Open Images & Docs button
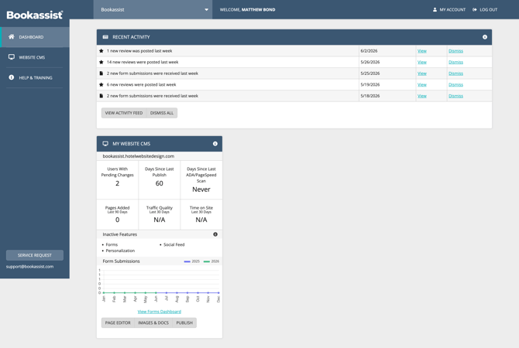The width and height of the screenshot is (519, 348). (153, 322)
